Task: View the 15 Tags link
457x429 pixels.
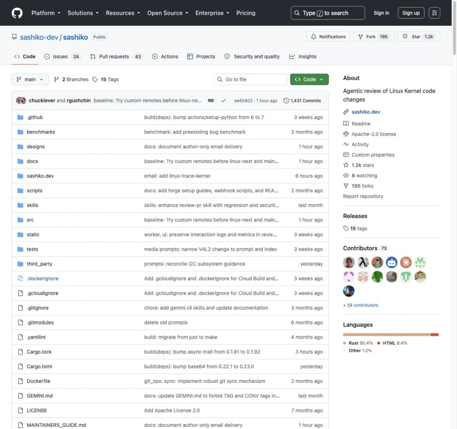Action: point(105,79)
